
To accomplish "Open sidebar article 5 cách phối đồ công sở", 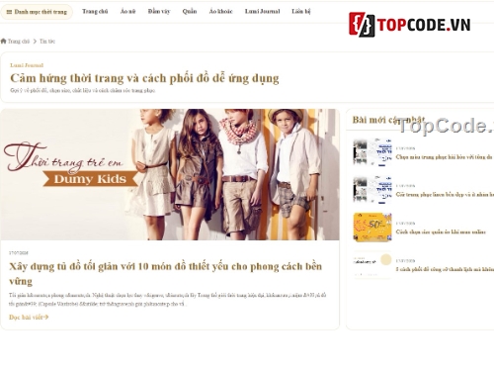I will [445, 269].
